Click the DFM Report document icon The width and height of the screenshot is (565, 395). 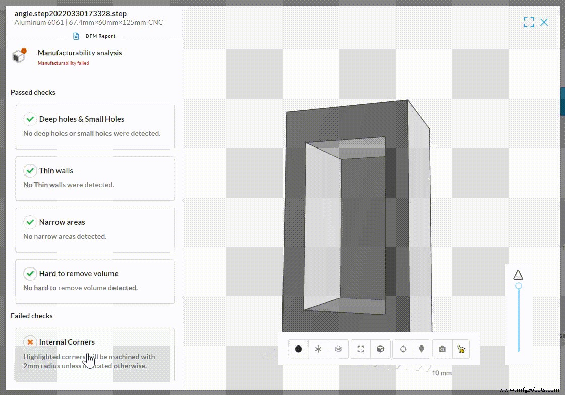tap(76, 36)
